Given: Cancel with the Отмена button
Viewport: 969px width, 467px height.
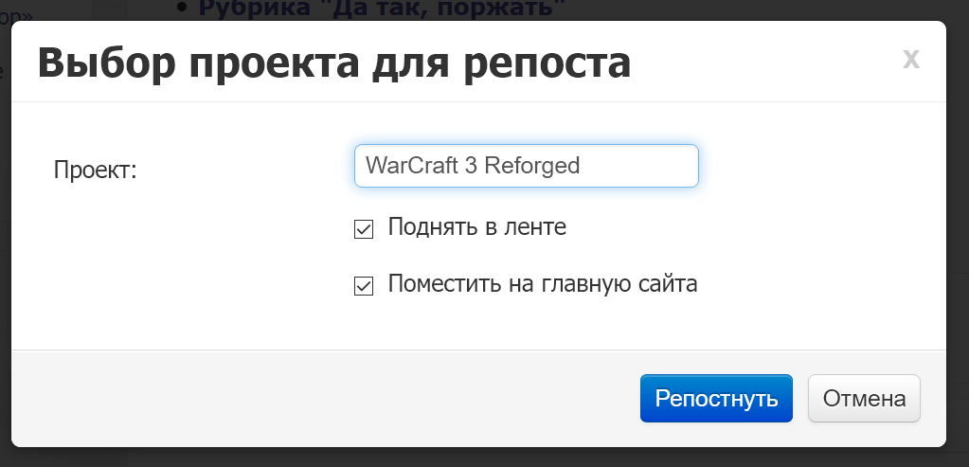Looking at the screenshot, I should pos(864,399).
